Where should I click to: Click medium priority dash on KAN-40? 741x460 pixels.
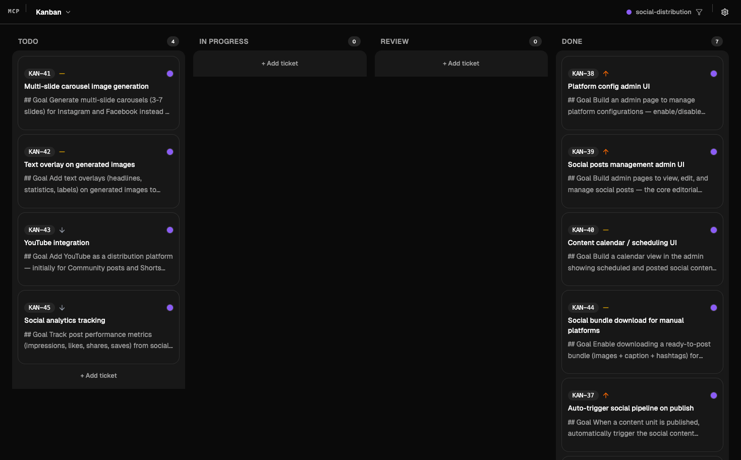tap(606, 230)
